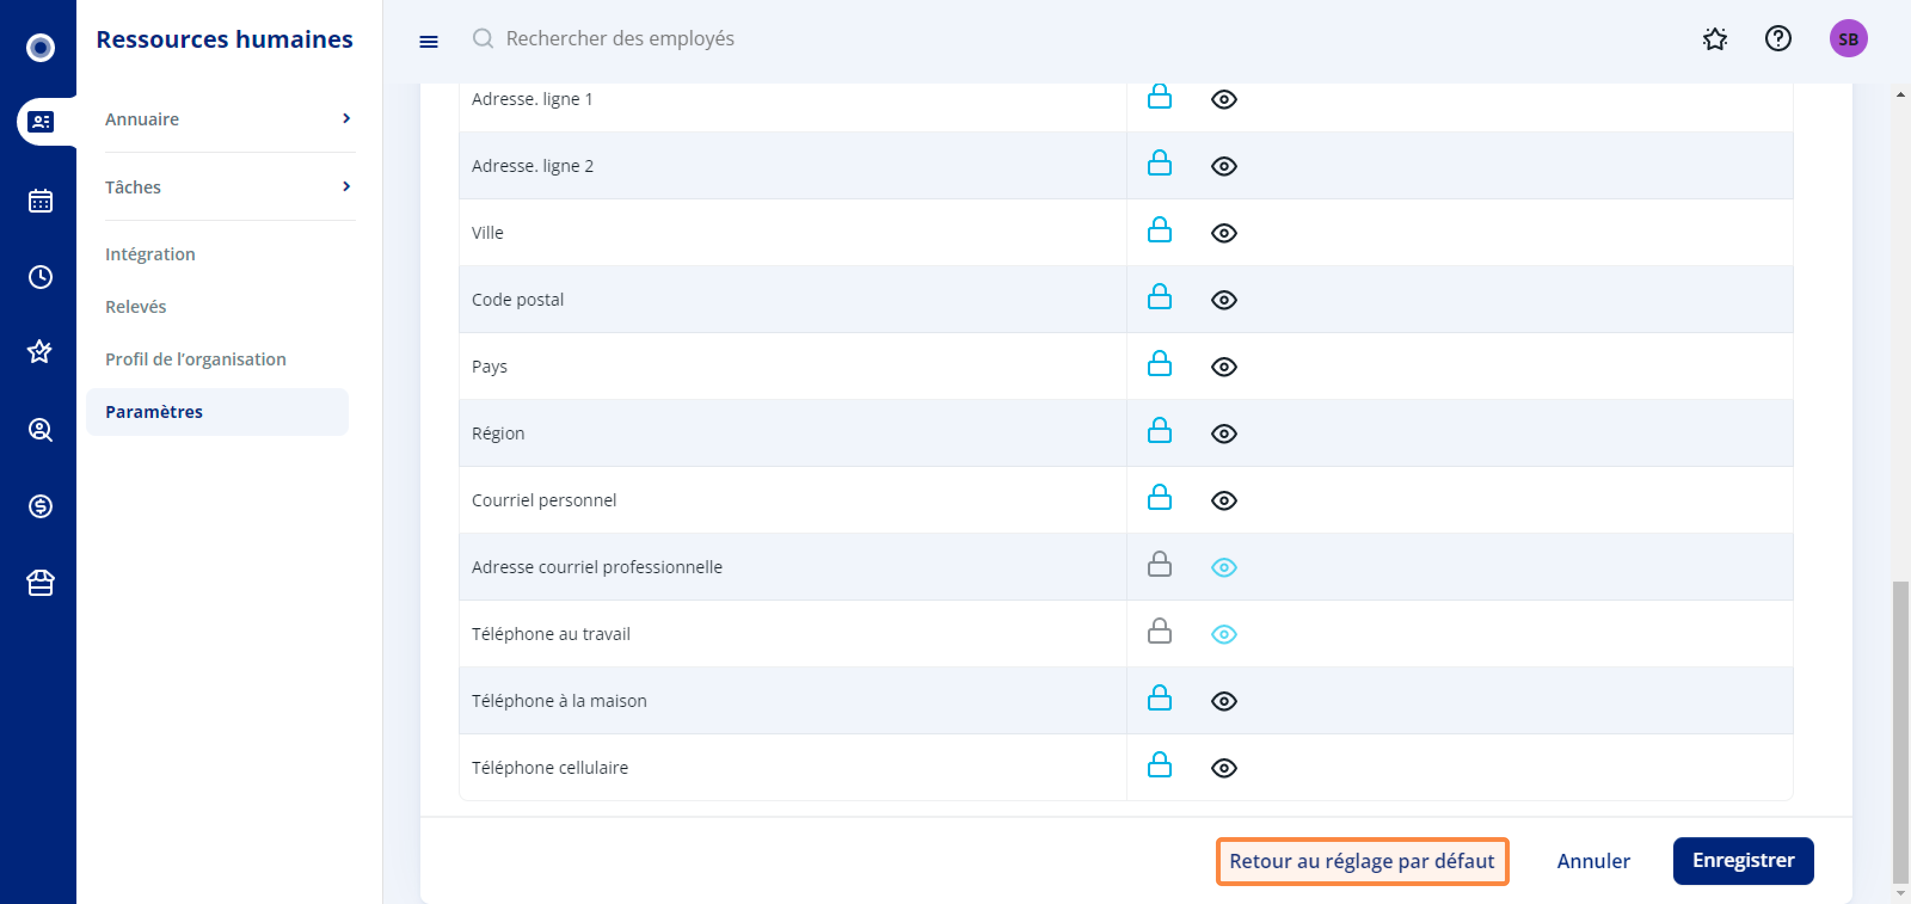1911x904 pixels.
Task: Go to Intégration section
Action: 150,254
